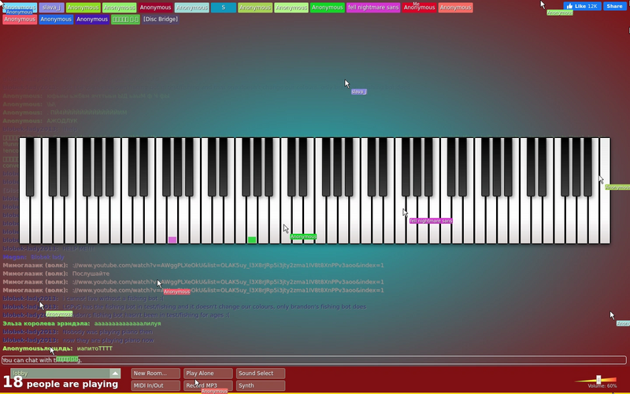Click the [Disc Bridge] user tag

click(161, 19)
